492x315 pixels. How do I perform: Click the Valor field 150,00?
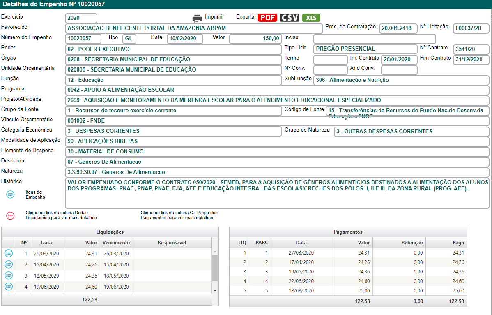click(x=255, y=39)
